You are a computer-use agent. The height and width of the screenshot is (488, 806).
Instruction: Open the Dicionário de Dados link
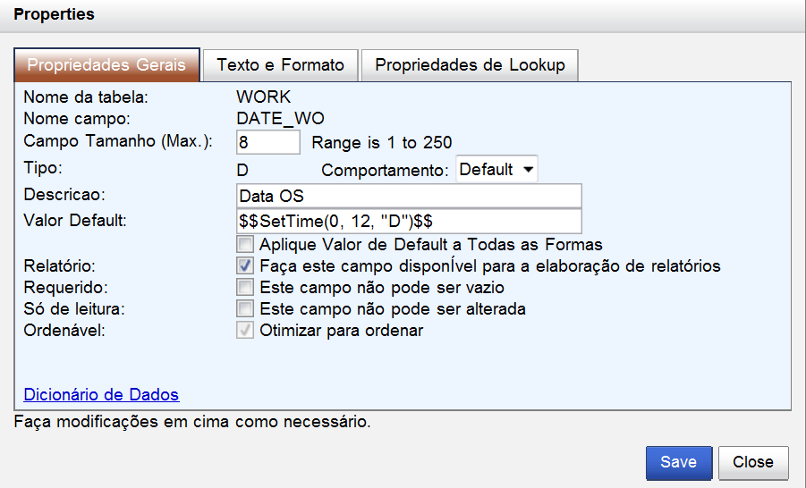pyautogui.click(x=101, y=394)
